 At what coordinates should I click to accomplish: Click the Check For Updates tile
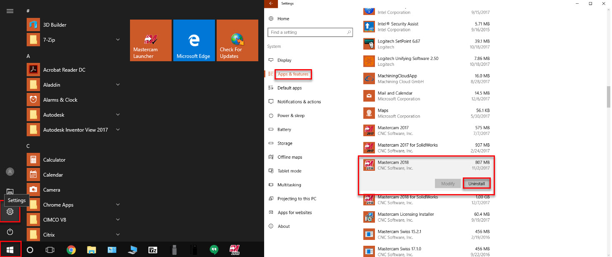point(237,40)
